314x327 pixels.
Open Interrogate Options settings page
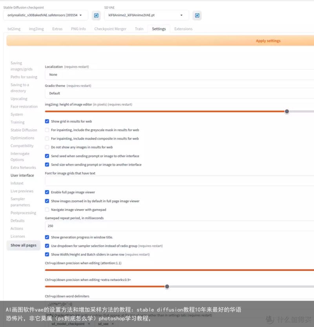20,156
